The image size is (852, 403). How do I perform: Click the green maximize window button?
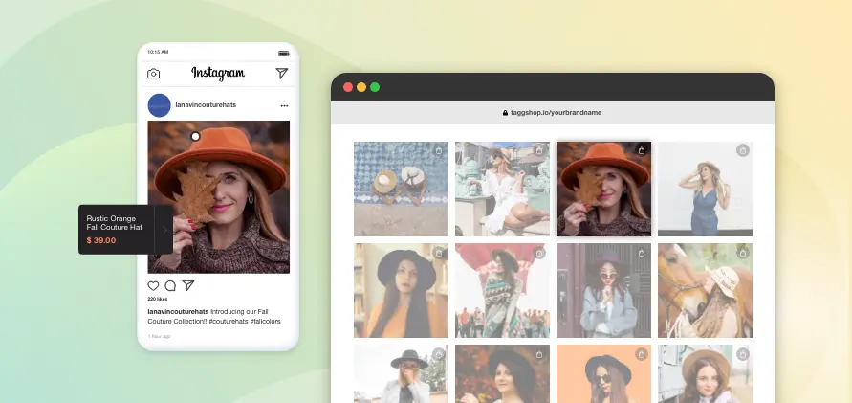coord(375,87)
